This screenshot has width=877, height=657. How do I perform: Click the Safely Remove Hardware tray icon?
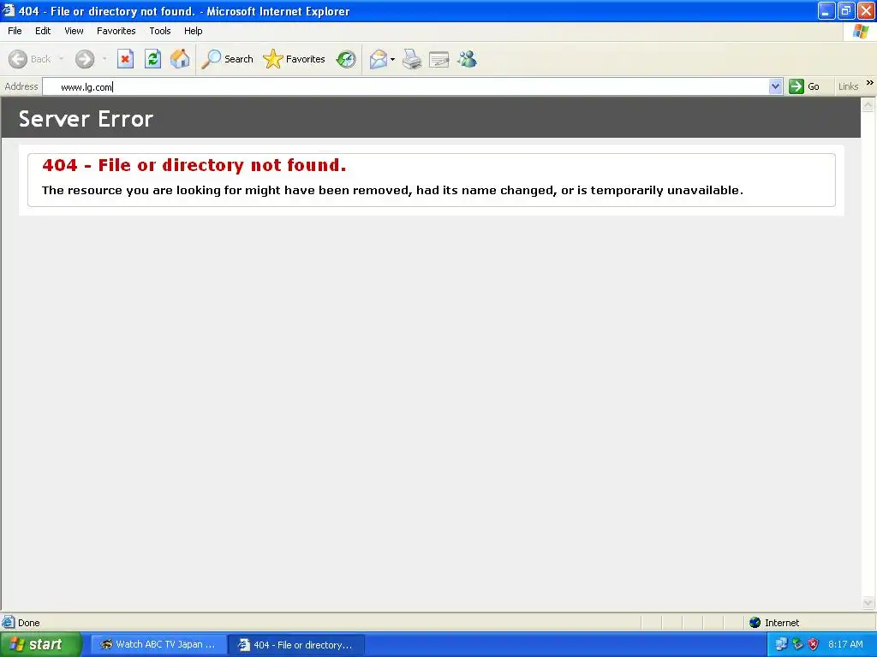(797, 645)
